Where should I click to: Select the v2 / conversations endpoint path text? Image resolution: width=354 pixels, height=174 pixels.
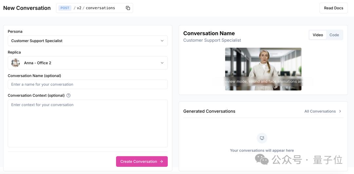point(96,8)
